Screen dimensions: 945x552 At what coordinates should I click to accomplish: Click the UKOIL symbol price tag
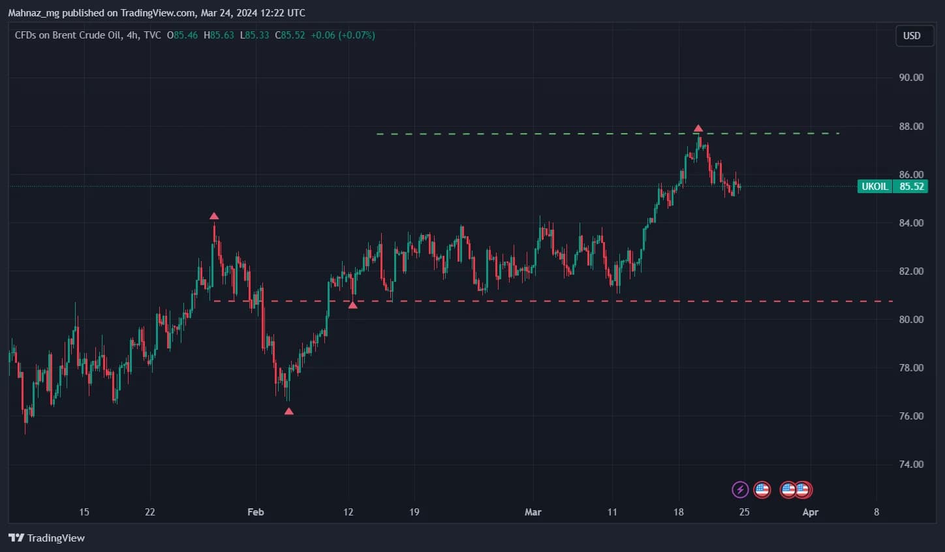[x=875, y=187]
